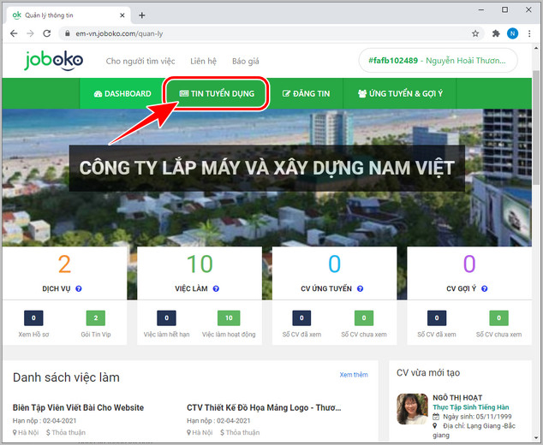
Task: Open the TIN TUYỂN DỤNG menu
Action: pos(217,93)
